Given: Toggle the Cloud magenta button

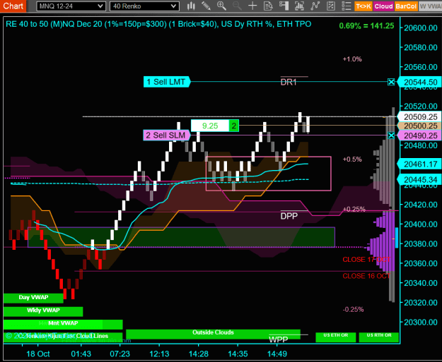Looking at the screenshot, I should click(x=383, y=6).
